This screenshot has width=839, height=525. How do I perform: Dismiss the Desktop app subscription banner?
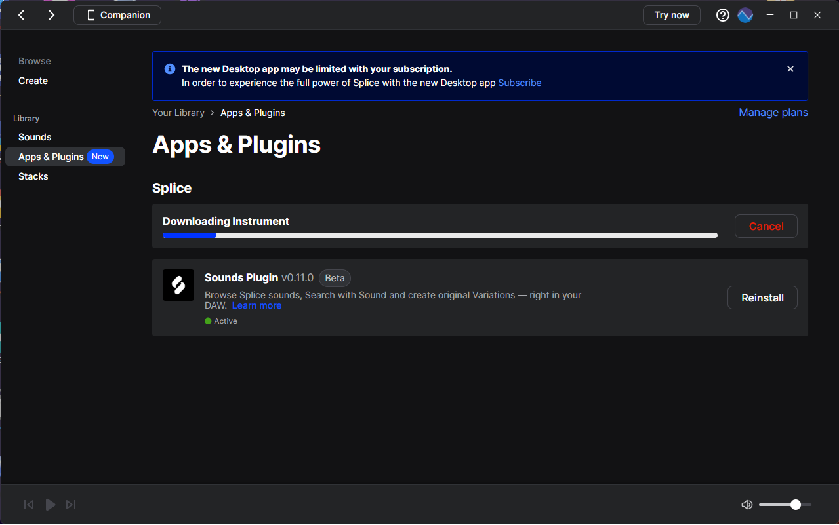[790, 69]
